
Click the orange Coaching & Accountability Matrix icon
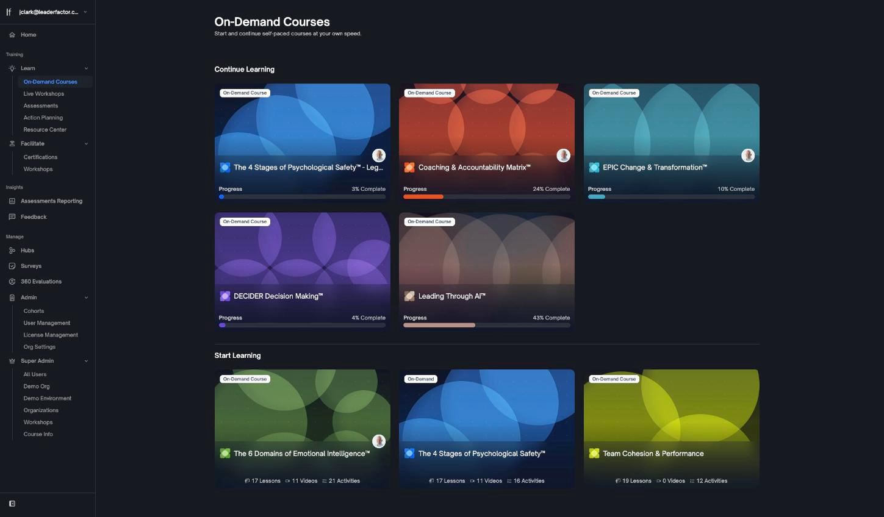coord(409,167)
